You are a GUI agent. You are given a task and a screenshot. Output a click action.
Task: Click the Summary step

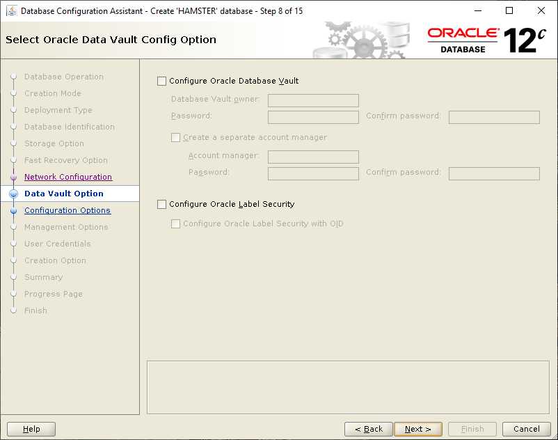[43, 277]
